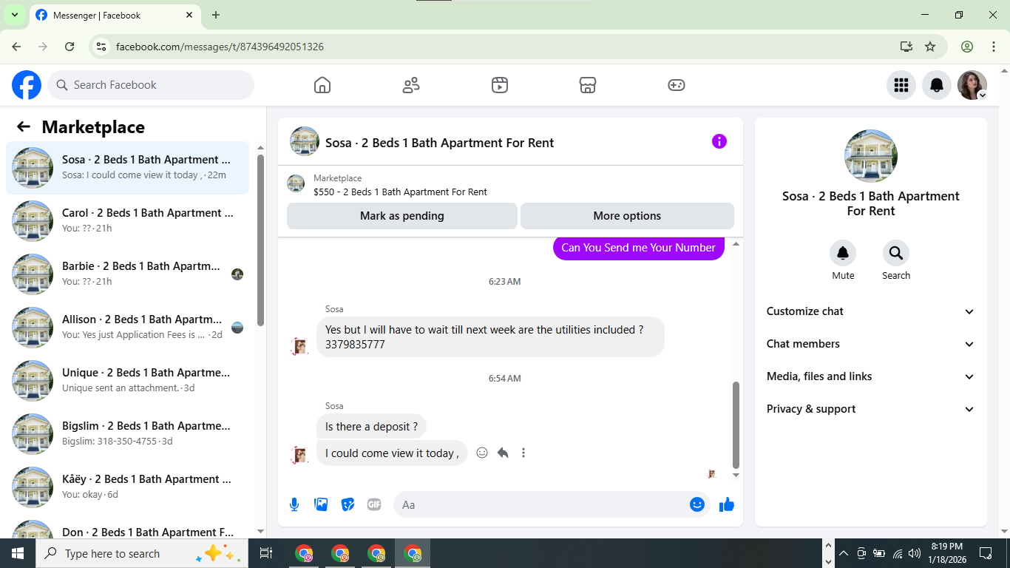The height and width of the screenshot is (568, 1010).
Task: Click the message containing 3379835777
Action: click(x=490, y=337)
